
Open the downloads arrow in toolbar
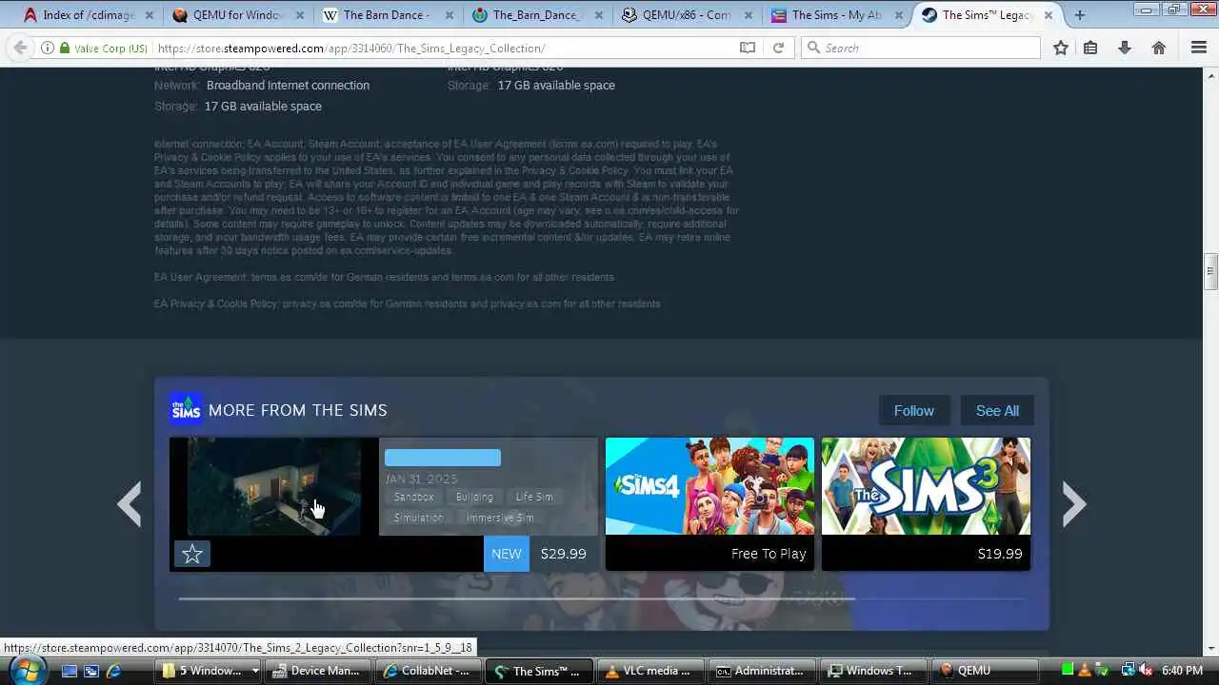tap(1125, 48)
